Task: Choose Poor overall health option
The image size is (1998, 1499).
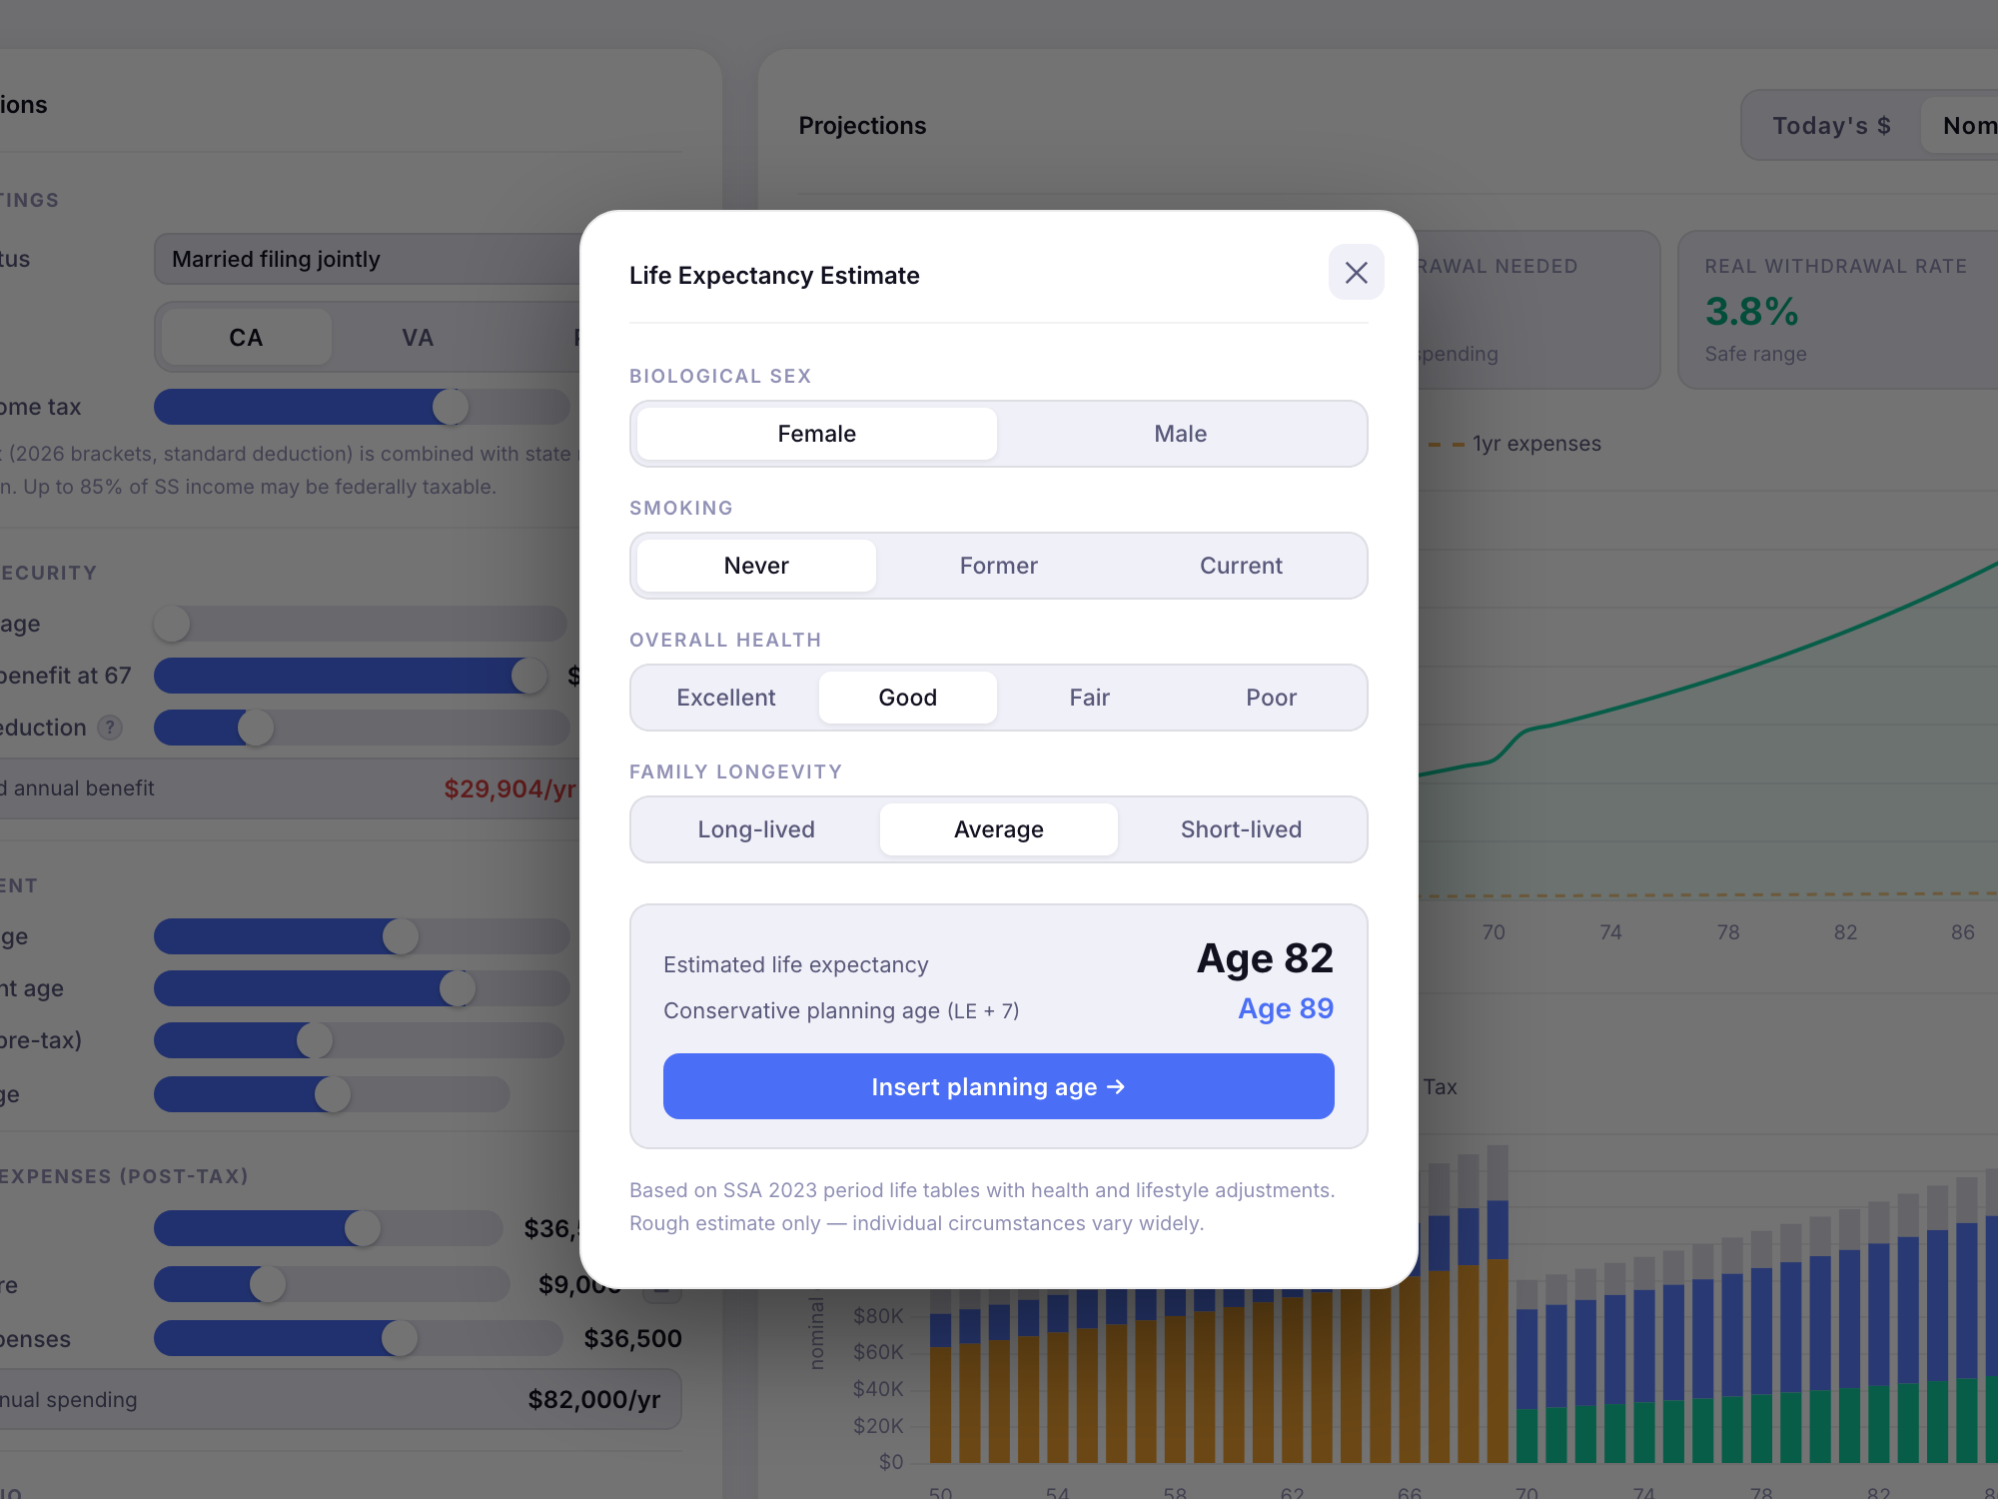Action: tap(1270, 698)
